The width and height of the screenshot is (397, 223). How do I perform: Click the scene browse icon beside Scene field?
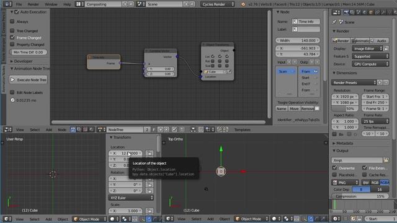pyautogui.click(x=141, y=4)
